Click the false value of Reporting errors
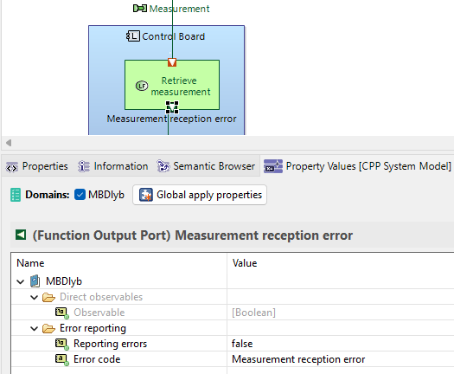Screen dimensions: 454x374 [x=242, y=344]
